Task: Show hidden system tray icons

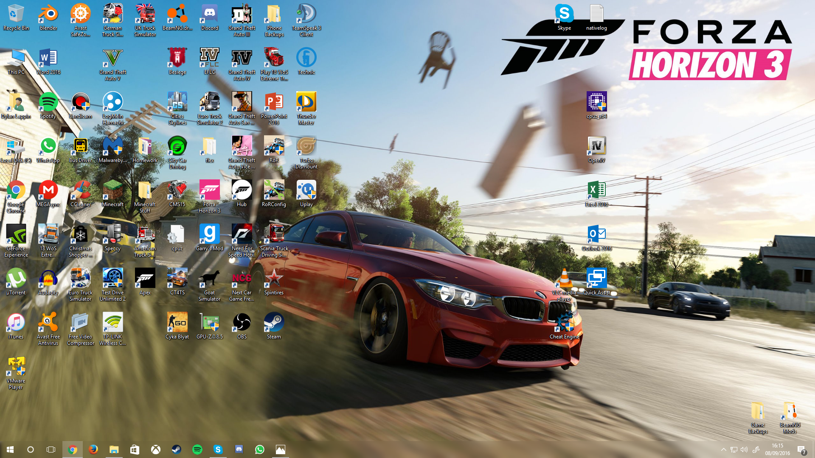Action: pyautogui.click(x=723, y=450)
